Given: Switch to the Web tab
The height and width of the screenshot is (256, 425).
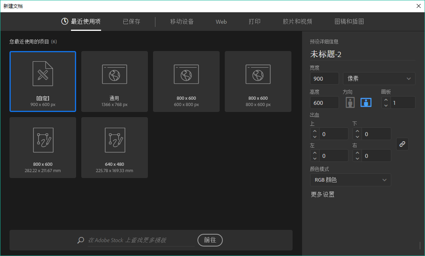Looking at the screenshot, I should click(221, 22).
